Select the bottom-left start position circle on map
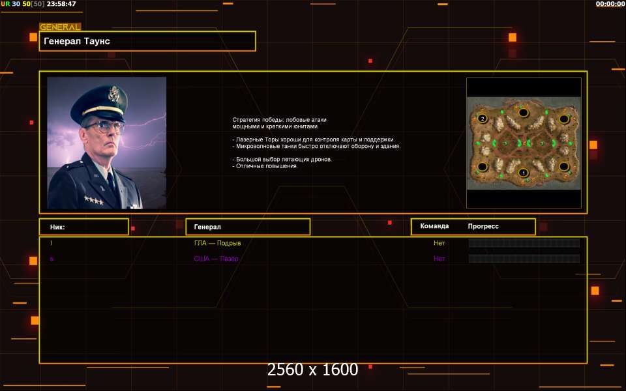 (x=483, y=167)
